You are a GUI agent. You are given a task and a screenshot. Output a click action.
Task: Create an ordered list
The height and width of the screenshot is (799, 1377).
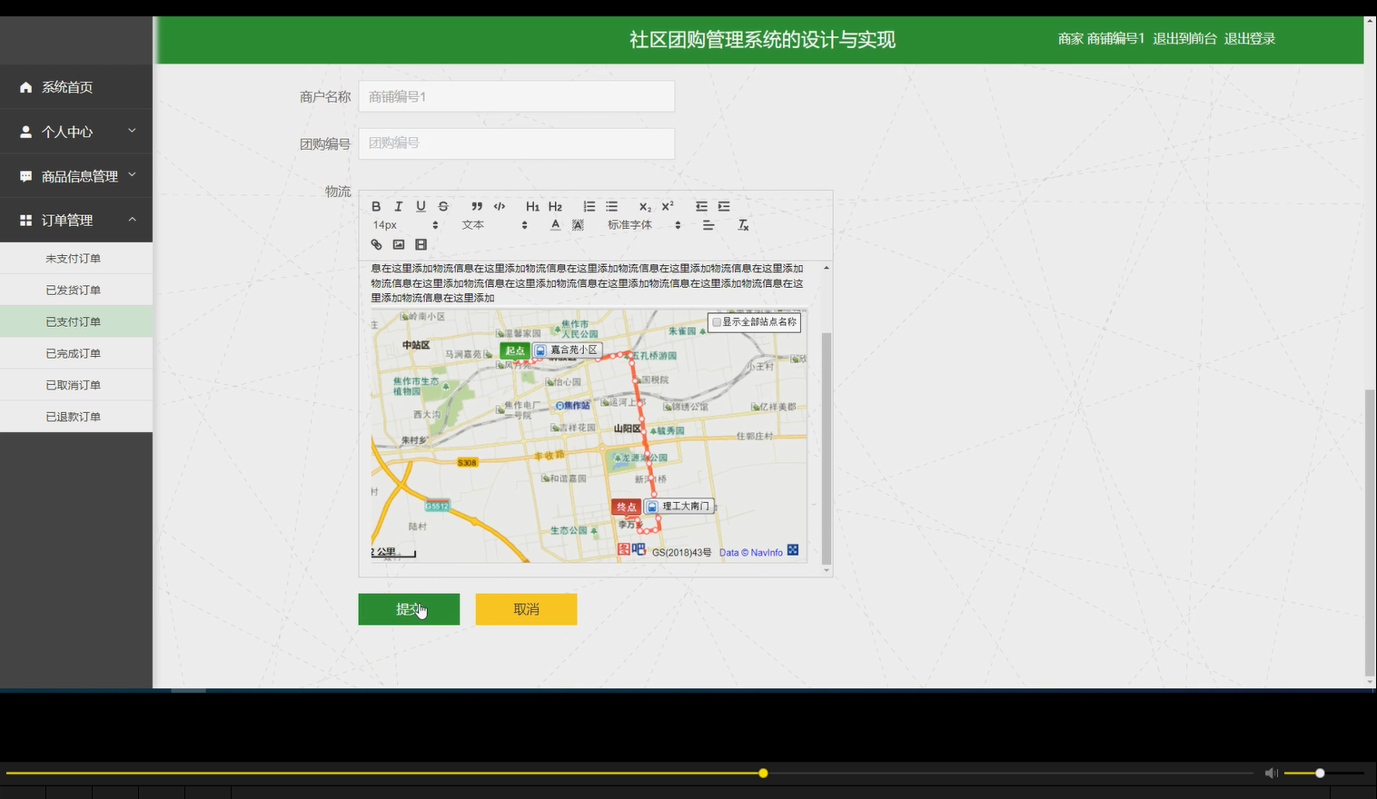[589, 206]
